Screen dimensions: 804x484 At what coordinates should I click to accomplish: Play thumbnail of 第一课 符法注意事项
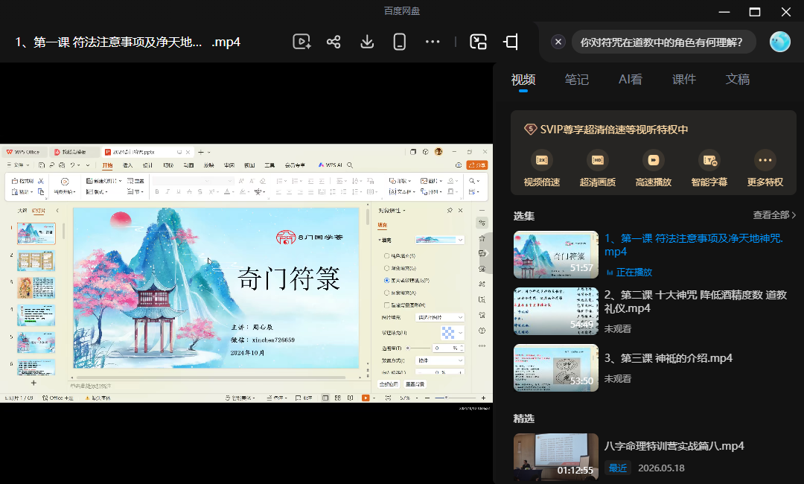(x=556, y=255)
